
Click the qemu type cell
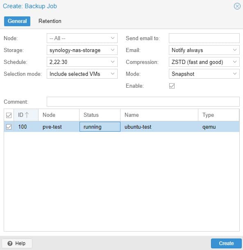tap(218, 127)
